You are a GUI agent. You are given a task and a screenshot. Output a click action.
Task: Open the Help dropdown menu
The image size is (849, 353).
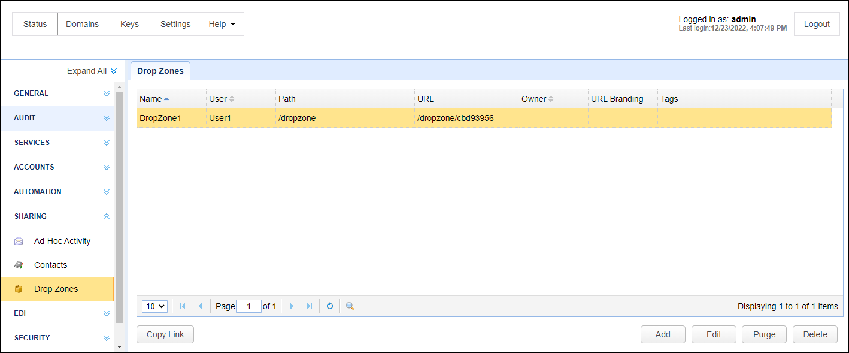pyautogui.click(x=222, y=24)
